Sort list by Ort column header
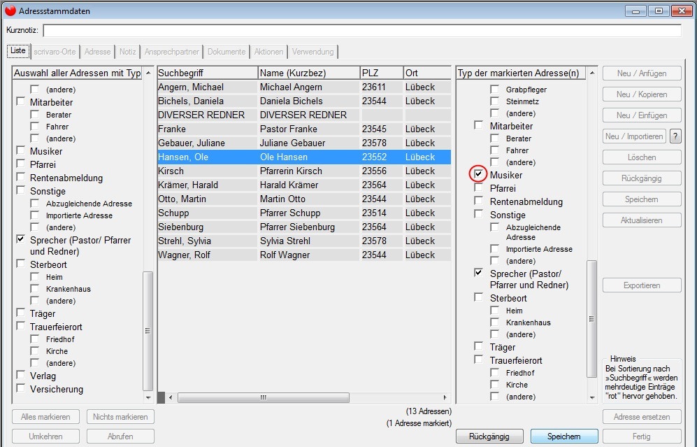 coord(427,73)
